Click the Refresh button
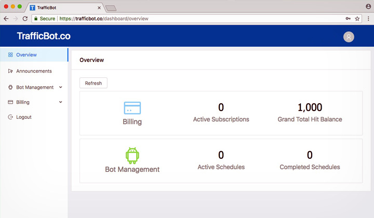Screen dimensions: 374x218 pos(94,83)
